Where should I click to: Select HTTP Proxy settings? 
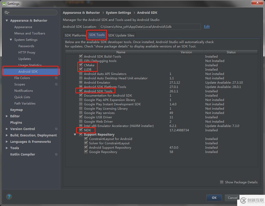[27, 53]
